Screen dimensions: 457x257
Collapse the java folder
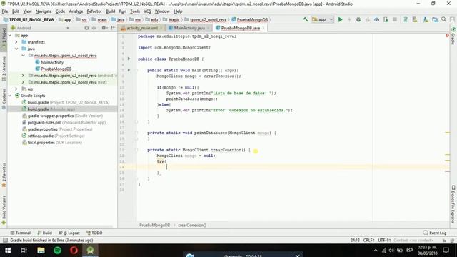click(x=16, y=49)
